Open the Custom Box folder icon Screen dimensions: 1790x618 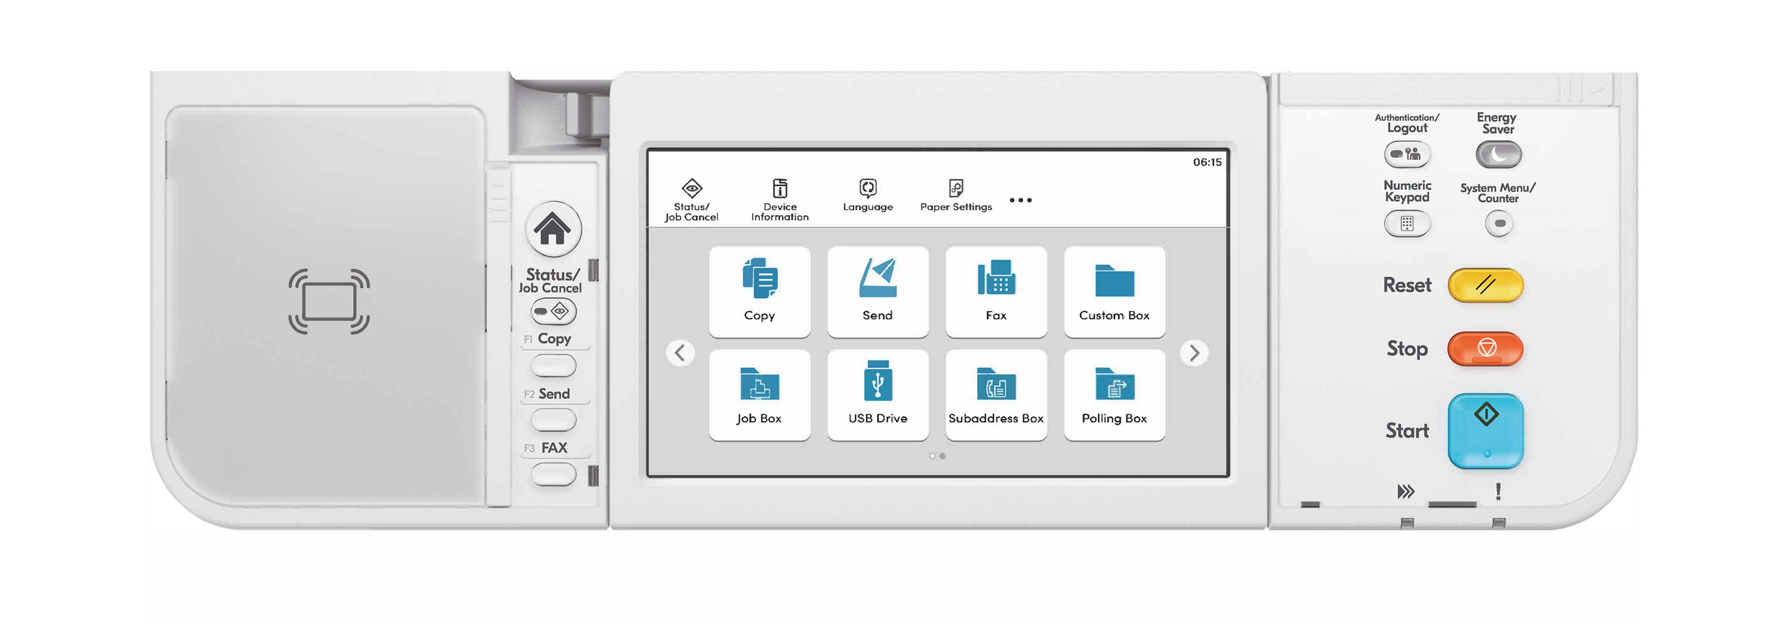[1115, 292]
